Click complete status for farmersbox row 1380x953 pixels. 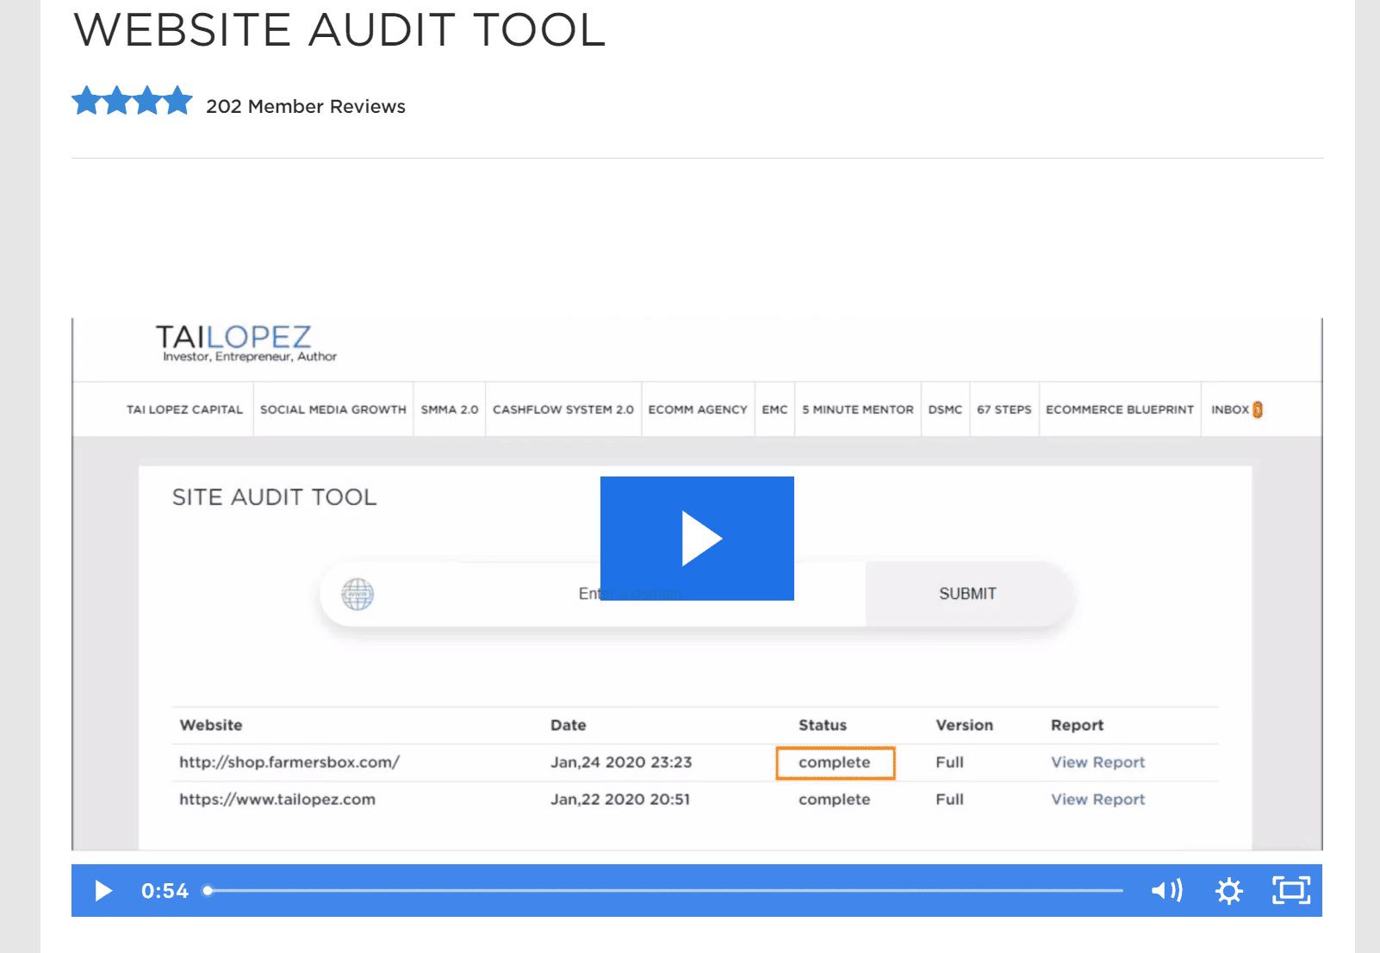(x=835, y=763)
